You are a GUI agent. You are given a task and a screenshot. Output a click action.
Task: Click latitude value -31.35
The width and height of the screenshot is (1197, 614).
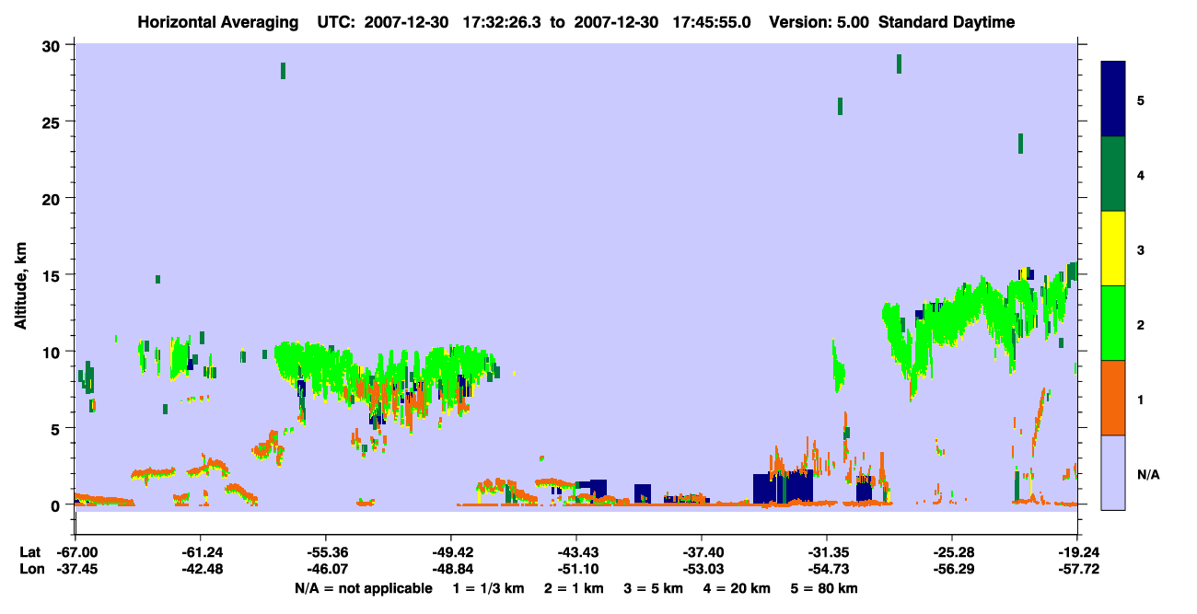(x=826, y=552)
